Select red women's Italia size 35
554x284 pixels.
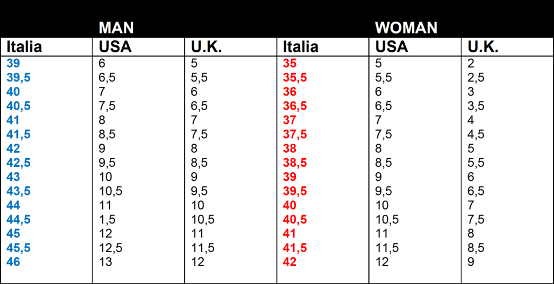point(290,63)
